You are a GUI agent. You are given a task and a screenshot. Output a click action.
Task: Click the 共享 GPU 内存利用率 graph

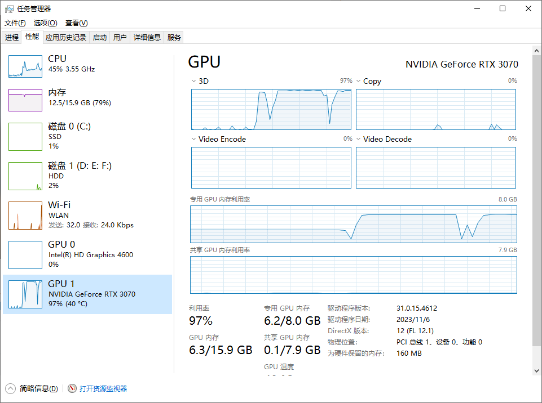point(354,275)
